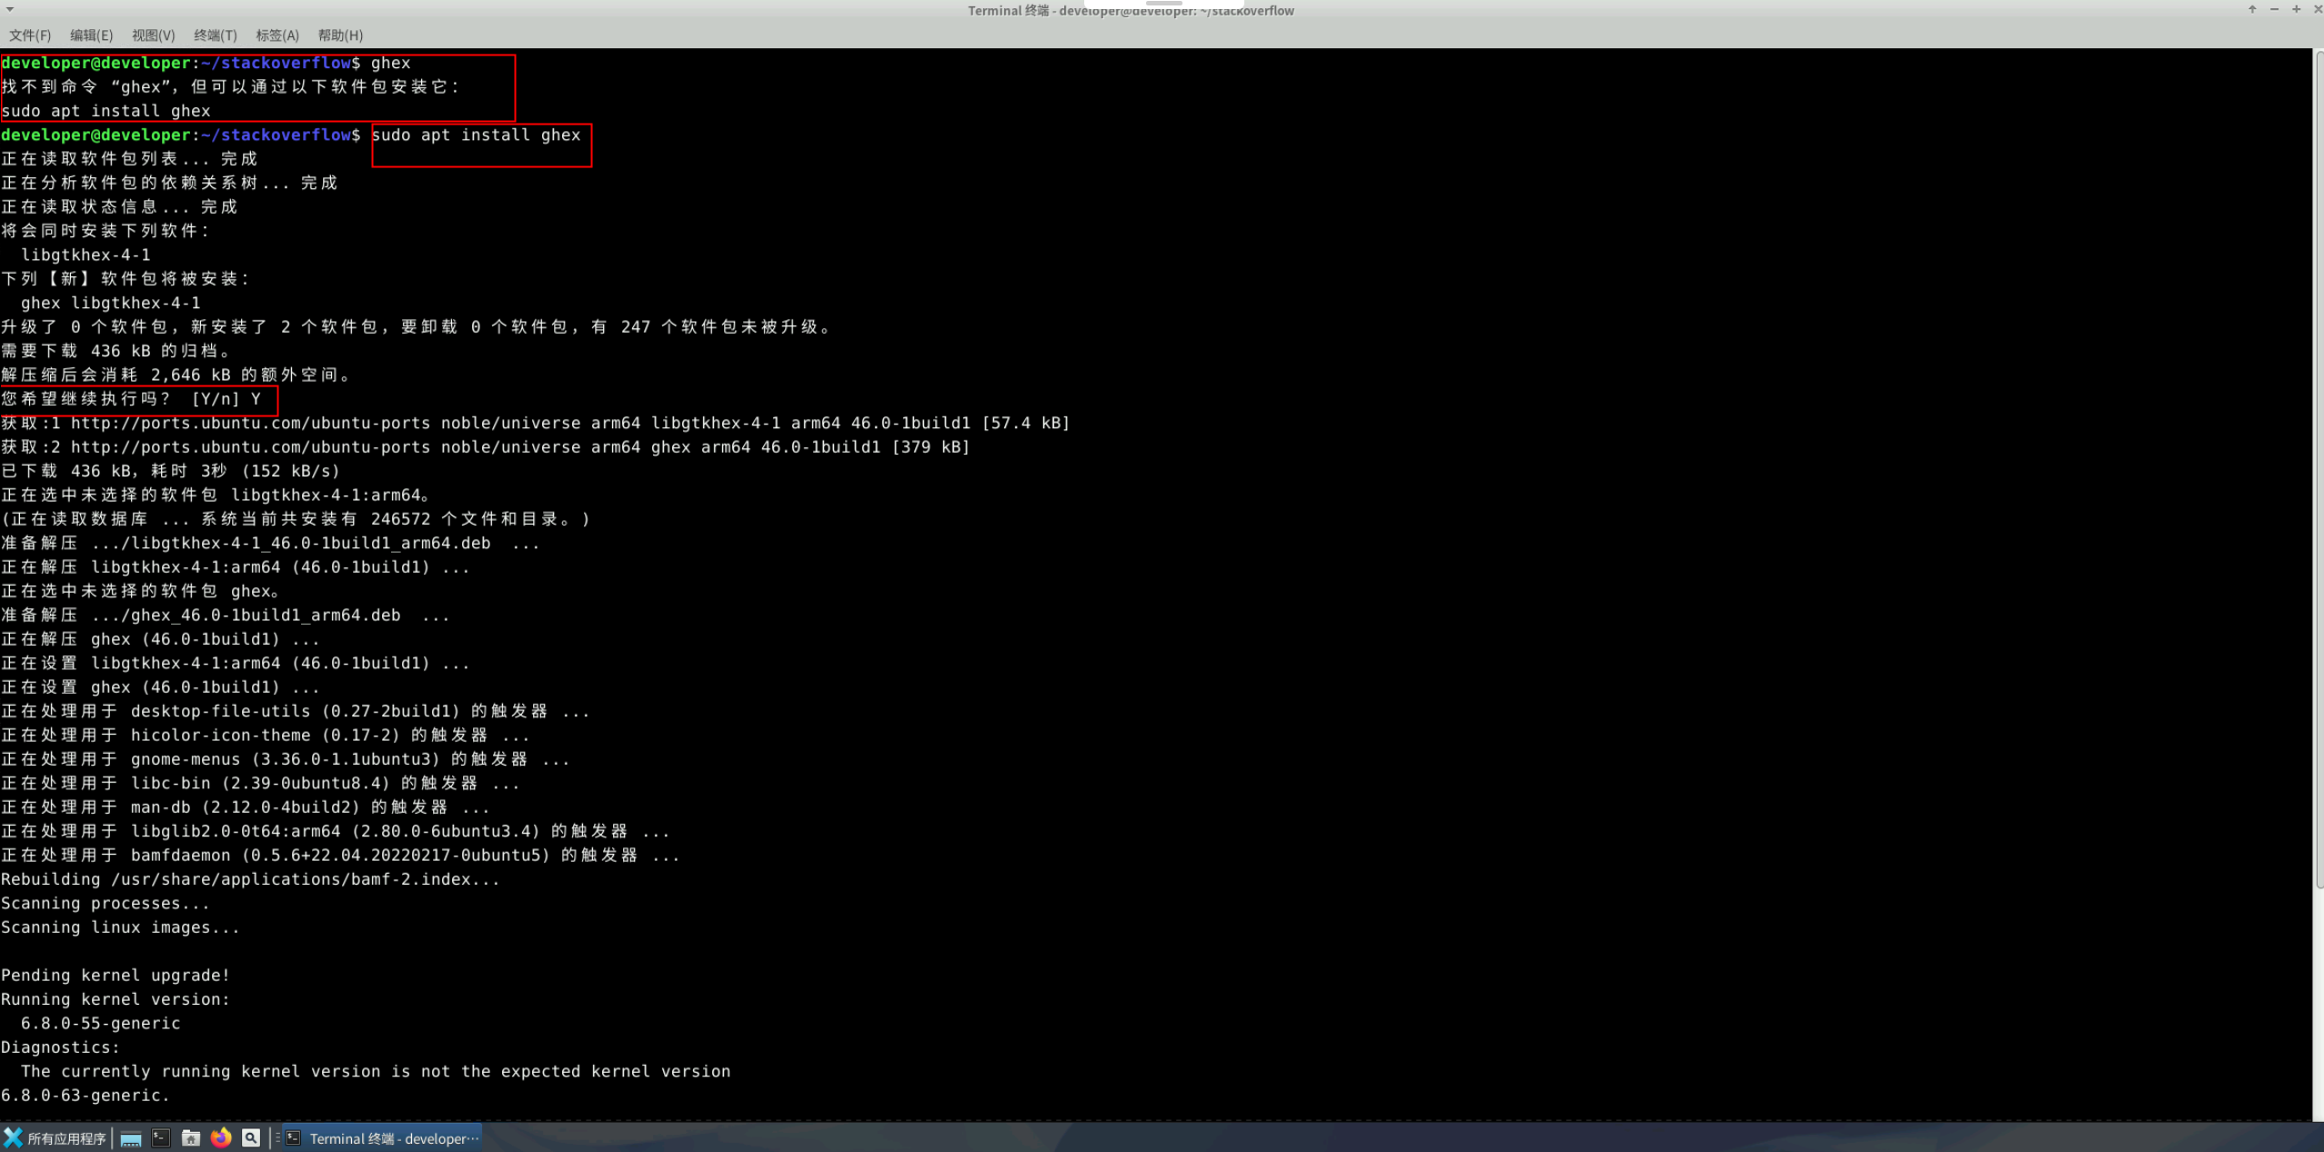Click the ubuntu-ports libgtkhex URL in output
2324x1152 pixels.
[x=250, y=424]
